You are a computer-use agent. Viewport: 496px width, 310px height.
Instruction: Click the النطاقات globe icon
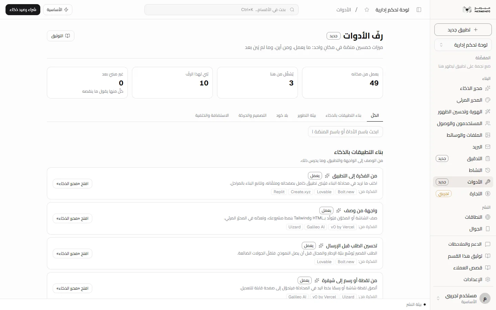coord(488,217)
